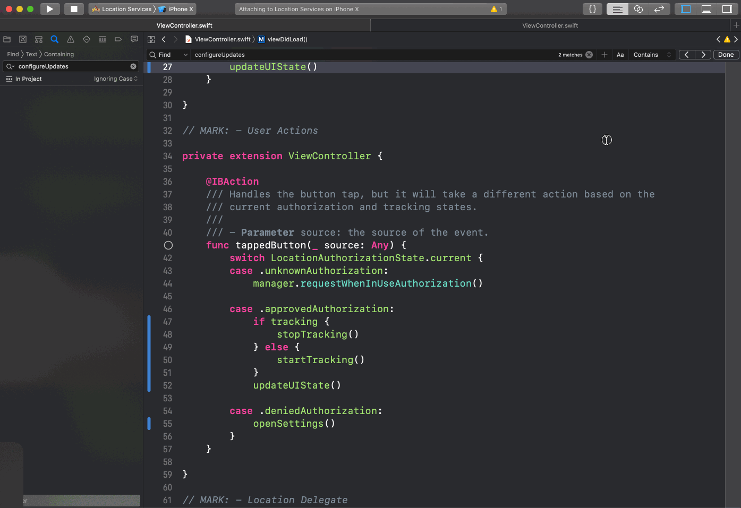Toggle the inspectors panel
This screenshot has height=508, width=741.
(727, 9)
